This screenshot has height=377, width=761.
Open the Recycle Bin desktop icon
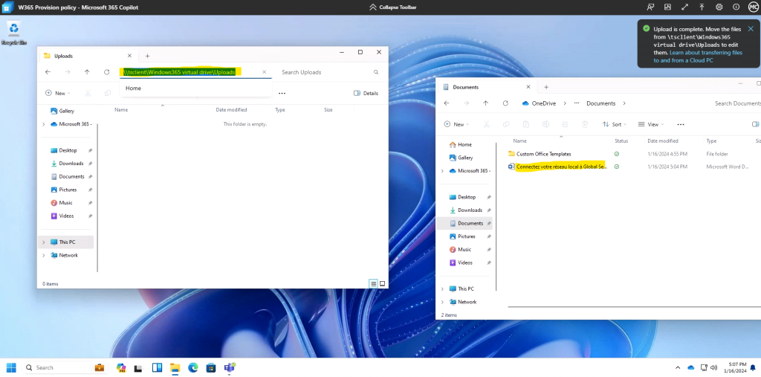click(x=13, y=33)
